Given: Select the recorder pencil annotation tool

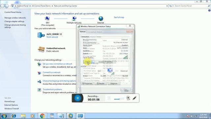Looking at the screenshot, I should (x=135, y=98).
